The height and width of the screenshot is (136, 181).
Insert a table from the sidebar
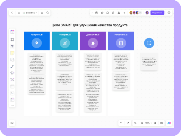12,86
